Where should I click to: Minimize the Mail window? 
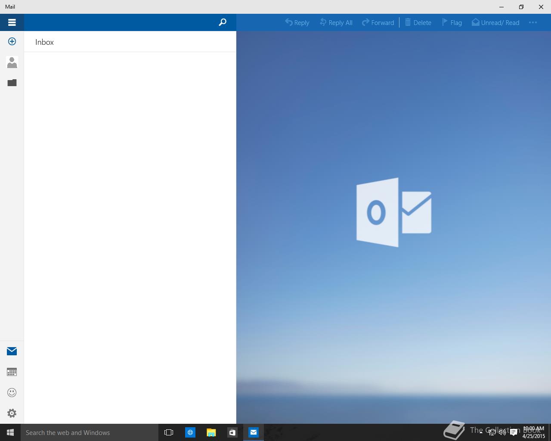(x=501, y=7)
